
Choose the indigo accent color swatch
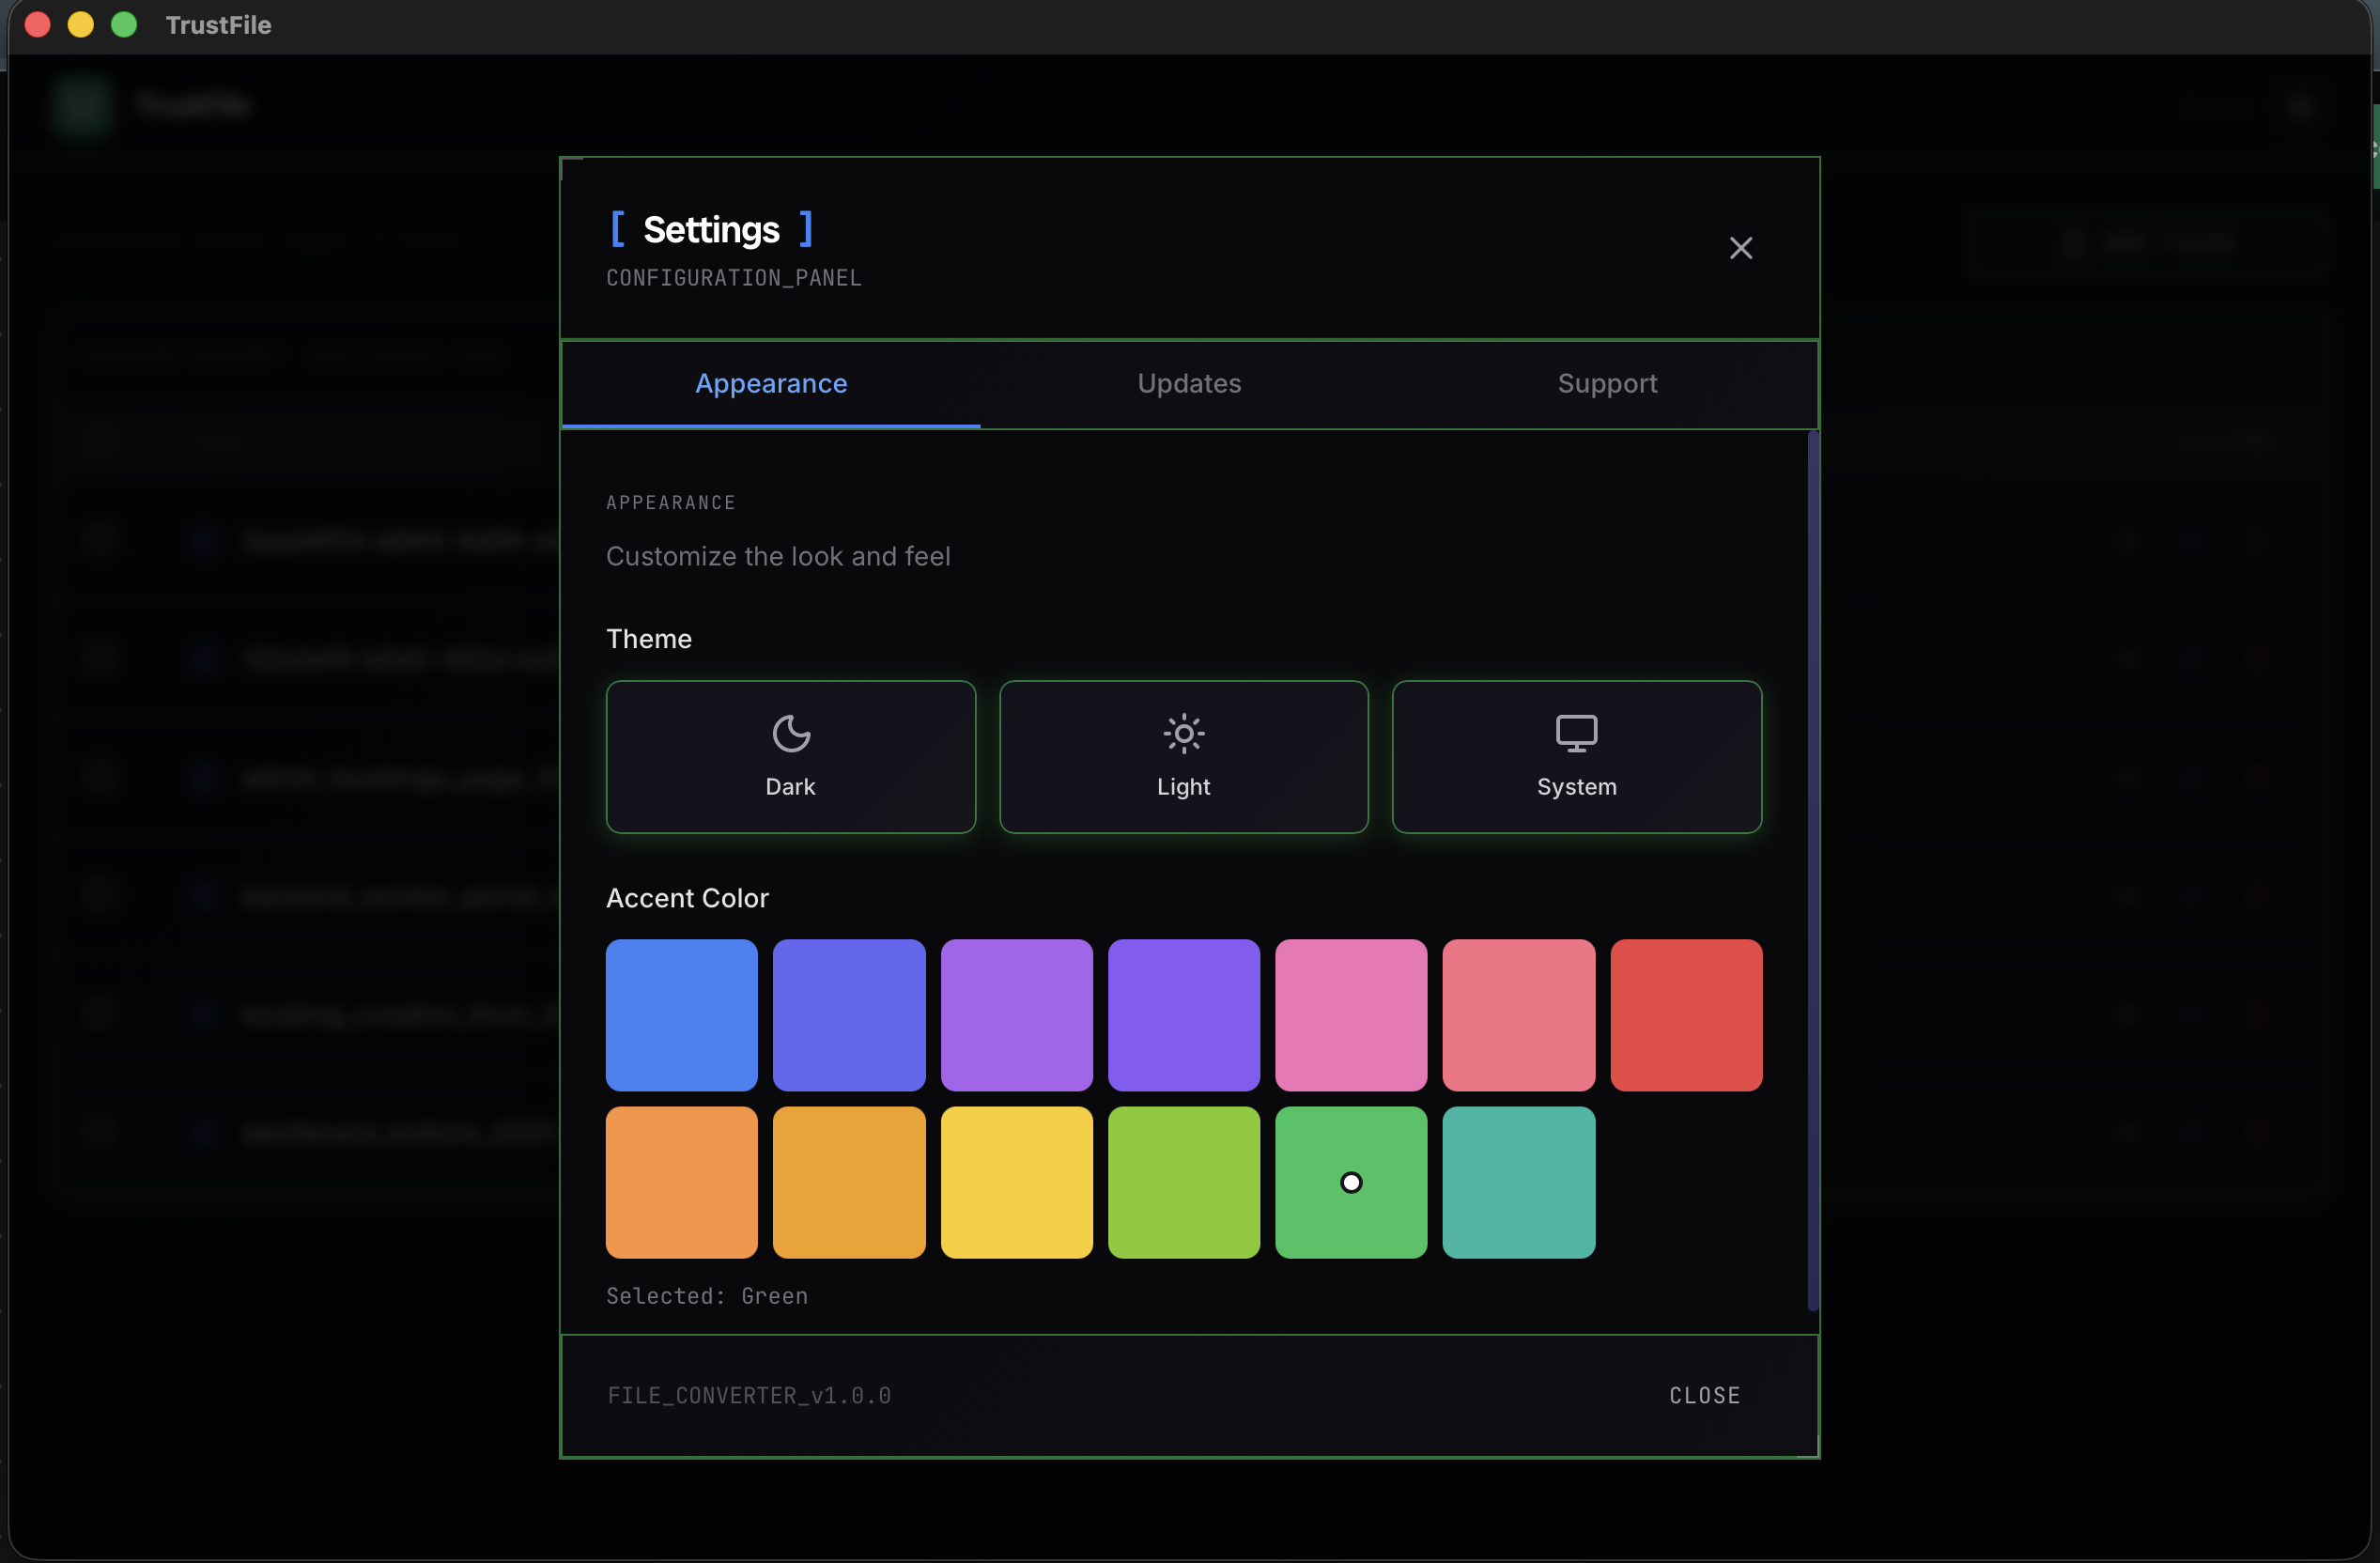[848, 1014]
